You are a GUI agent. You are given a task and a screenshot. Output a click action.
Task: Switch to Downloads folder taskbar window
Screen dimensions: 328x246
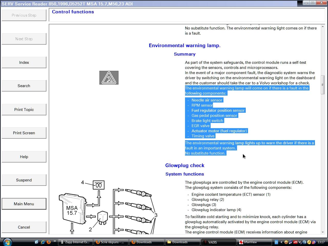[x=183, y=242]
